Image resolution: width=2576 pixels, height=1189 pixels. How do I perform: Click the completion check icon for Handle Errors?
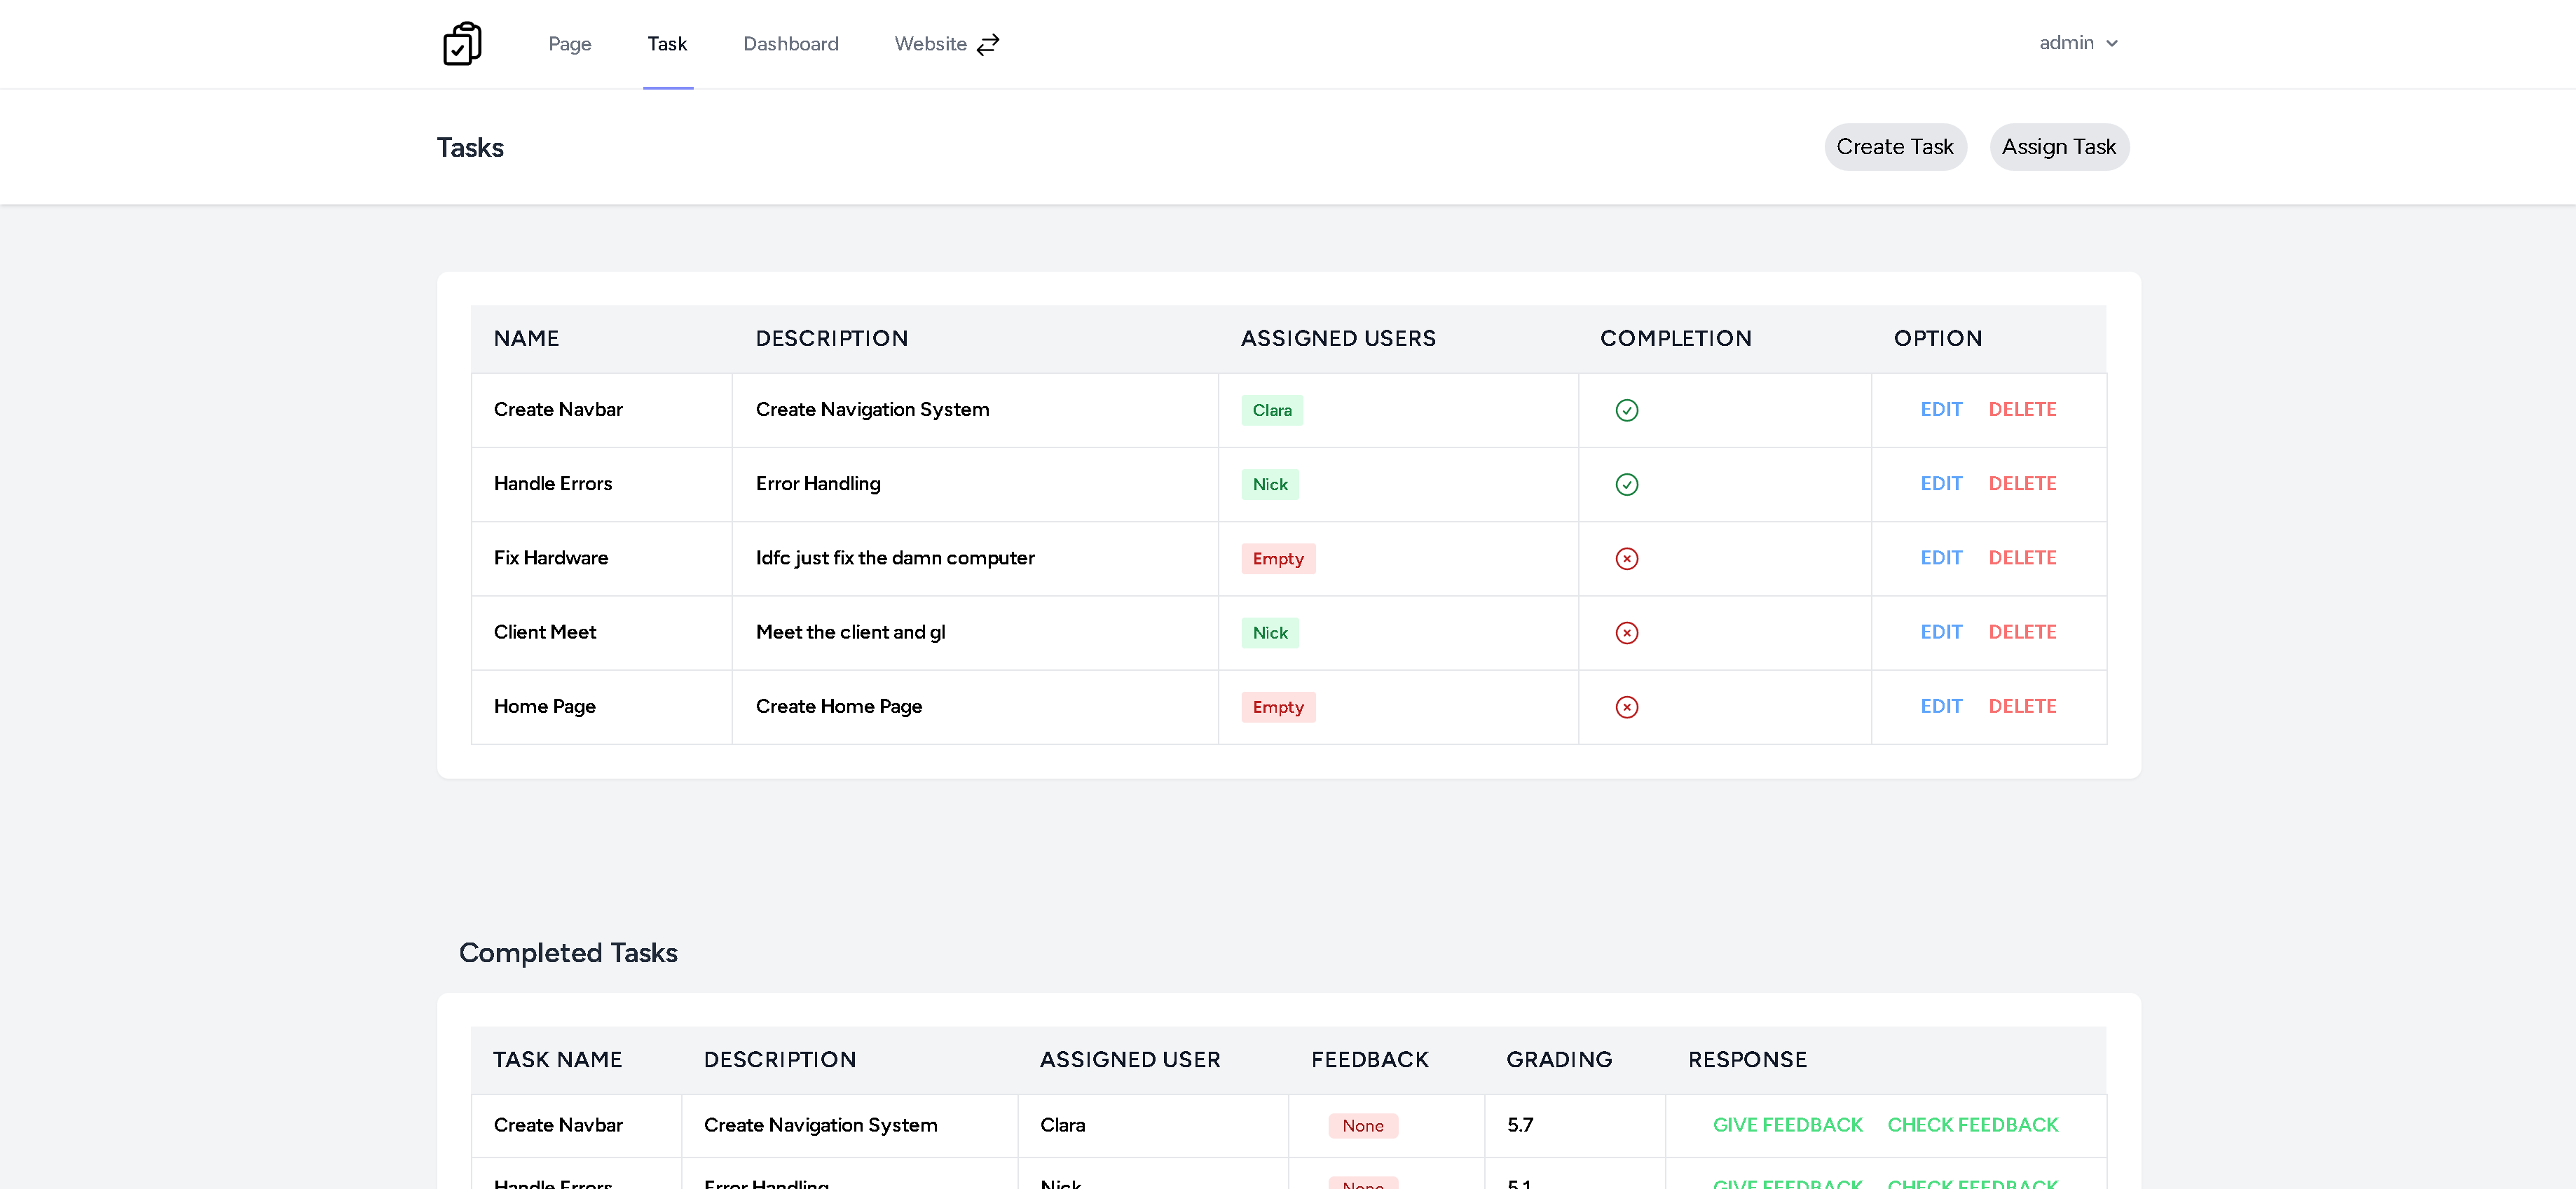point(1626,484)
